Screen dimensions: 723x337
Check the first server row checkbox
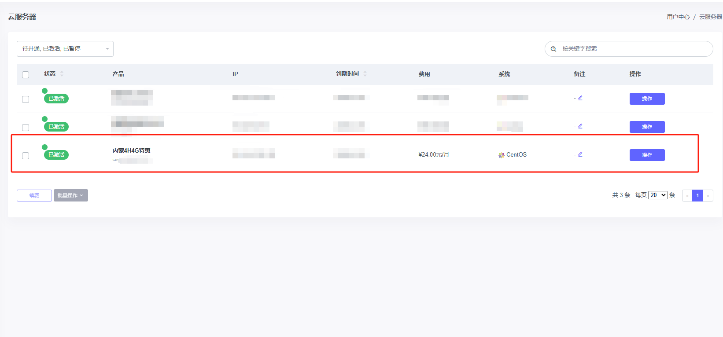click(26, 99)
